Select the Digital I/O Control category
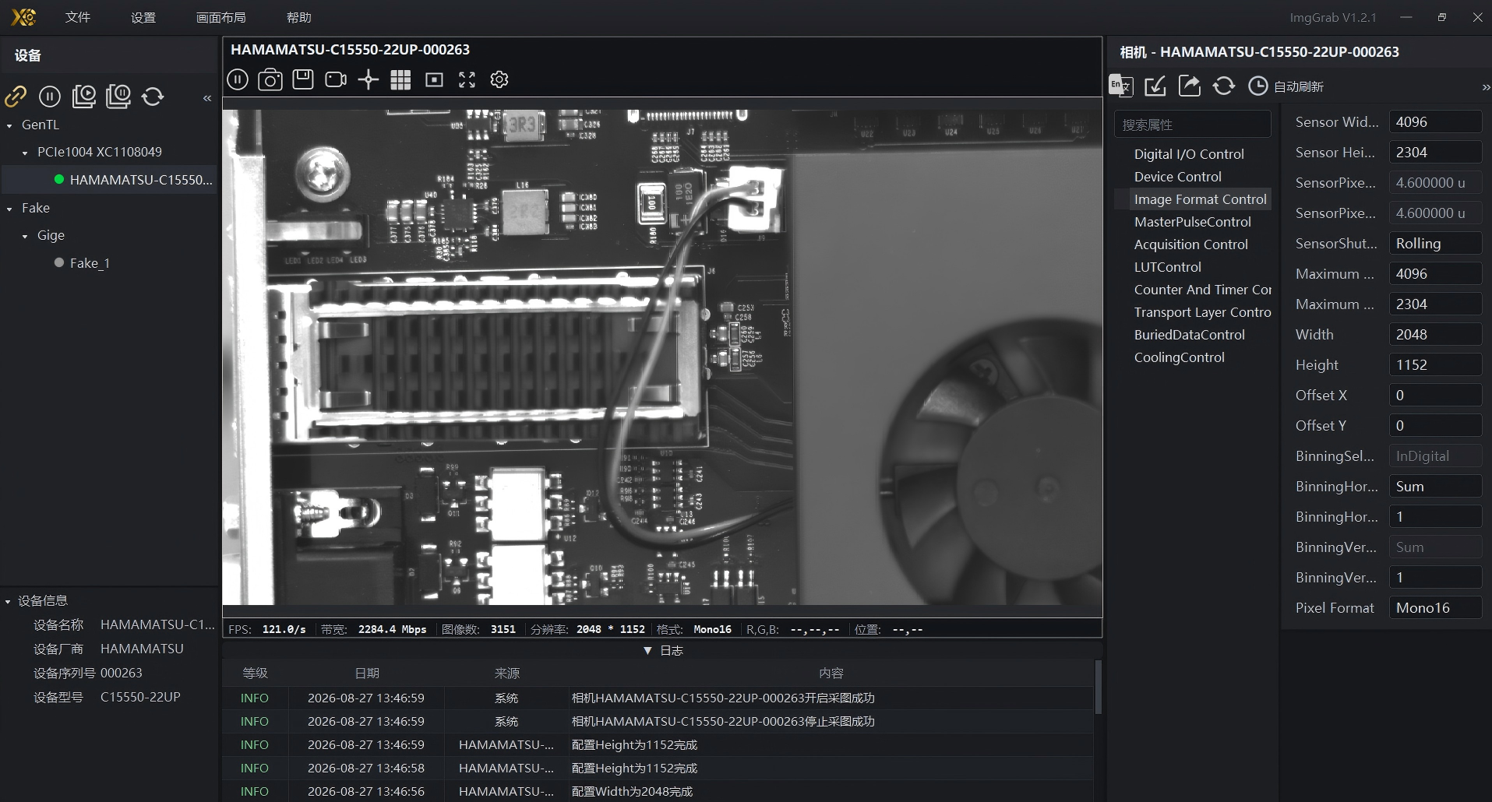Image resolution: width=1492 pixels, height=802 pixels. click(1189, 154)
